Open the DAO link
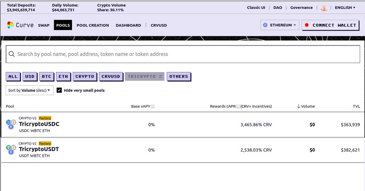Screen dimensions: 365x191 (278, 8)
